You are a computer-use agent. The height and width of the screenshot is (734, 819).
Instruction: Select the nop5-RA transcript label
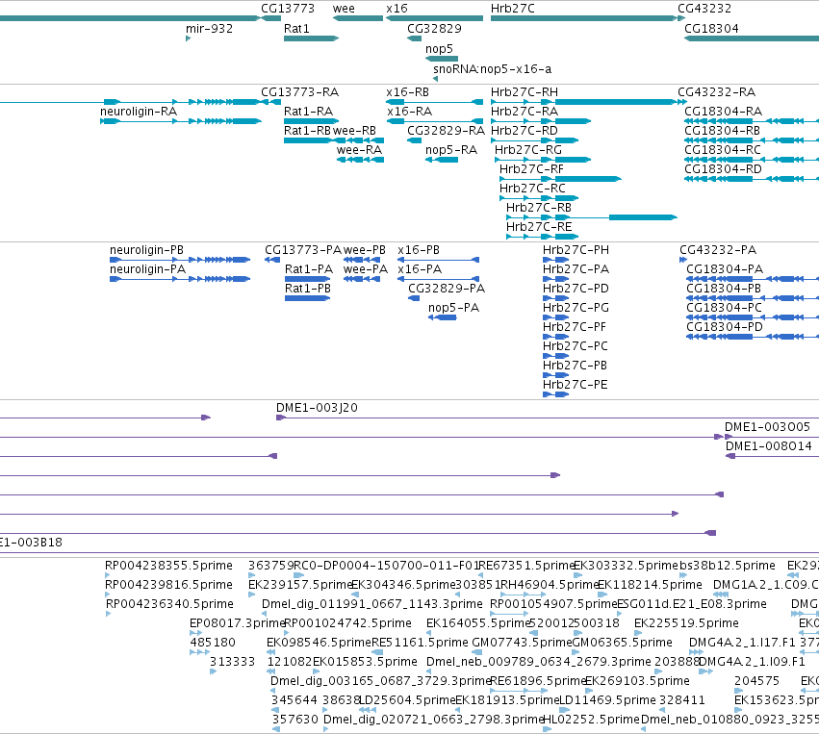pyautogui.click(x=451, y=150)
